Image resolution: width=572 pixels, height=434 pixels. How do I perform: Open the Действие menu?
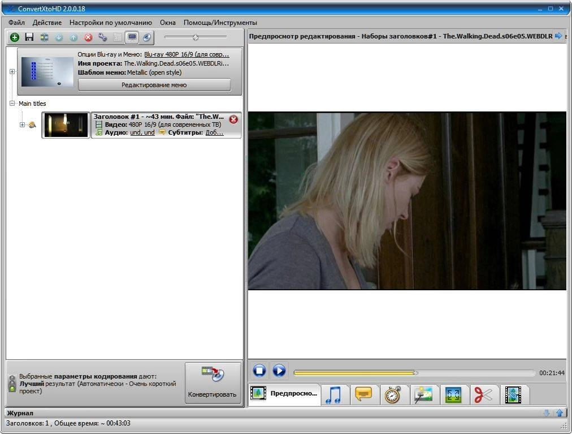click(x=47, y=23)
